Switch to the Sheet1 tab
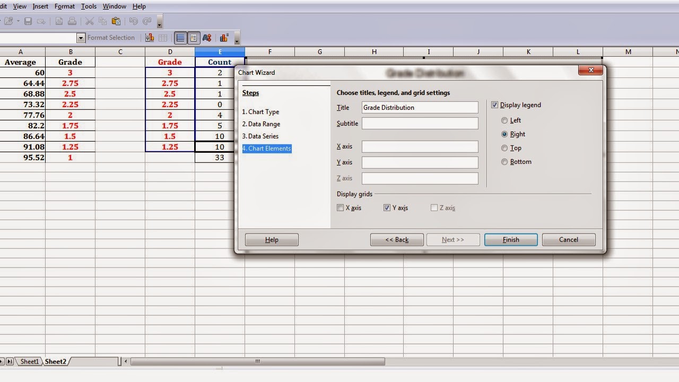 pyautogui.click(x=29, y=361)
